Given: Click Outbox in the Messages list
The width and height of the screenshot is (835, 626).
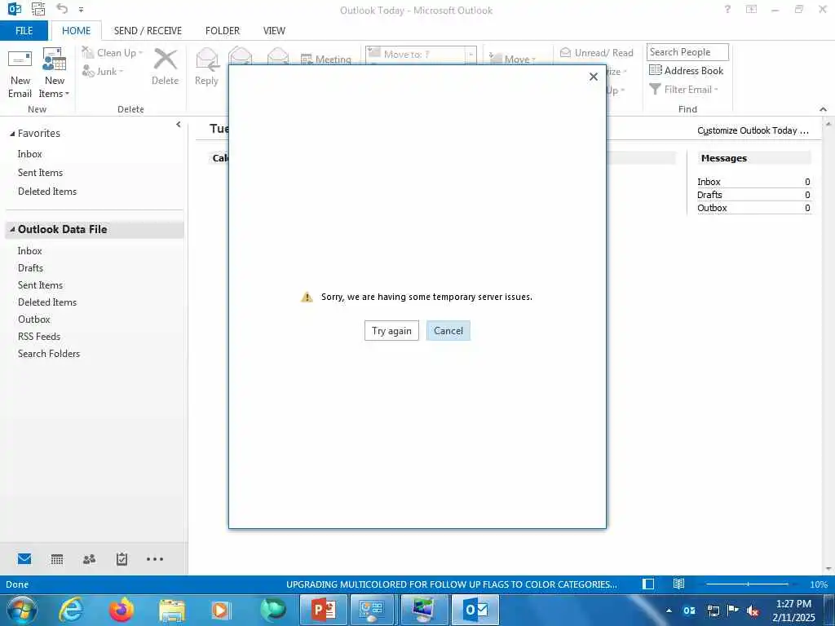Looking at the screenshot, I should [712, 208].
